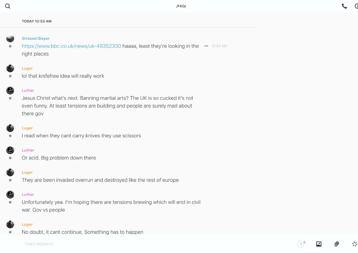Click Luther's avatar beside "Unfortunately yea" message
This screenshot has width=358, height=253.
click(10, 194)
